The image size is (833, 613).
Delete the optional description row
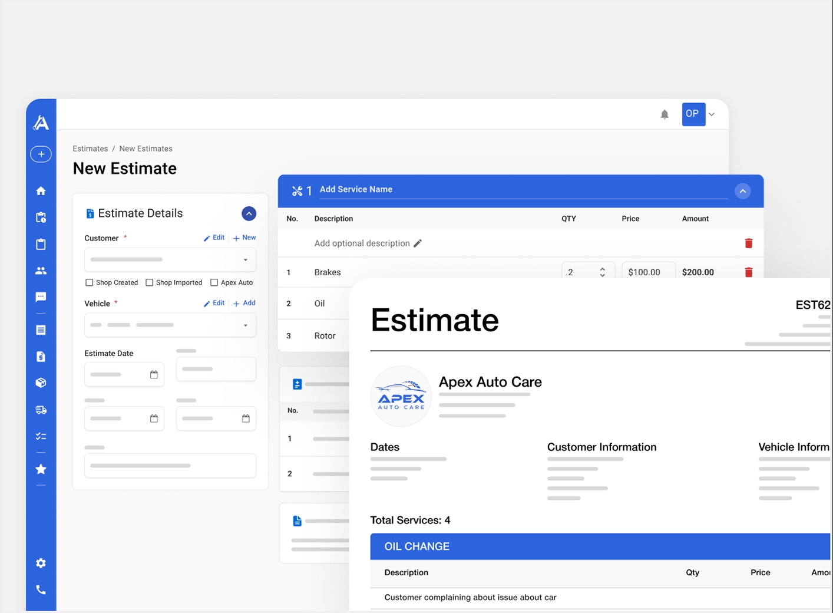click(749, 243)
